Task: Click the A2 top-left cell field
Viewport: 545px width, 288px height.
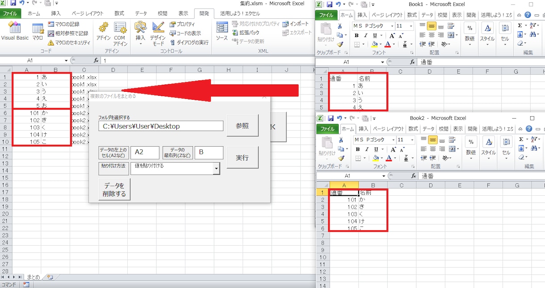Action: (145, 152)
